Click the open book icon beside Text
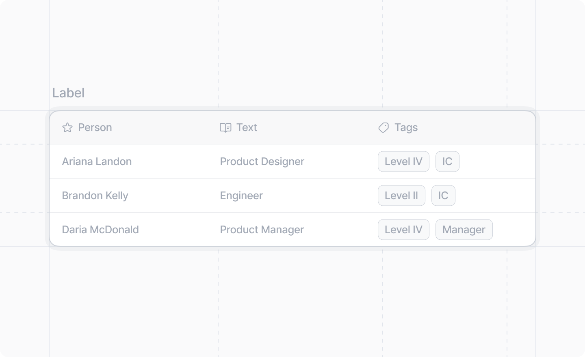Image resolution: width=585 pixels, height=357 pixels. (x=225, y=128)
